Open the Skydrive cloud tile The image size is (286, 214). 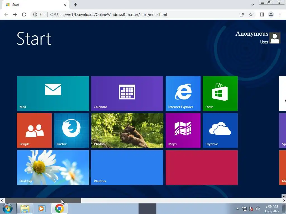pyautogui.click(x=220, y=130)
